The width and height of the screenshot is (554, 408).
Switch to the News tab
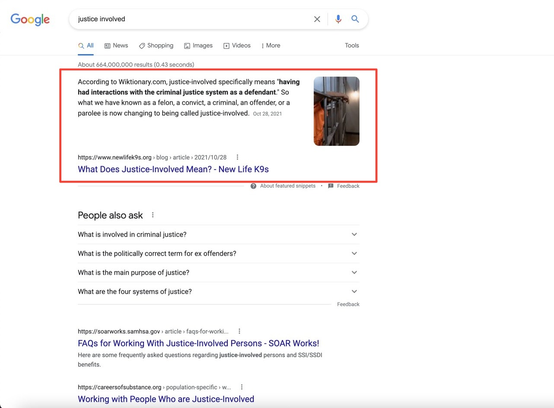pos(116,45)
